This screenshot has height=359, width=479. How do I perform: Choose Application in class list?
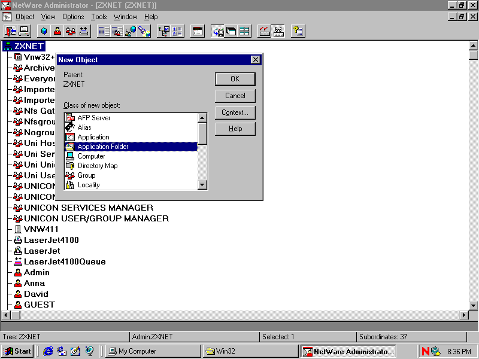[x=131, y=137]
